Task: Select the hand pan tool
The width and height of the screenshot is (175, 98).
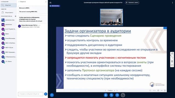Action: click(x=172, y=54)
